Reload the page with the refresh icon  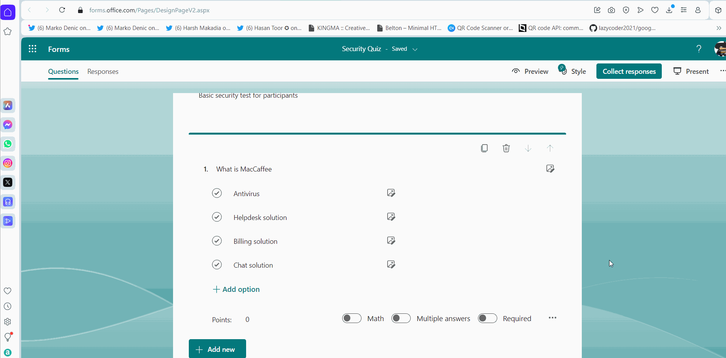coord(62,10)
